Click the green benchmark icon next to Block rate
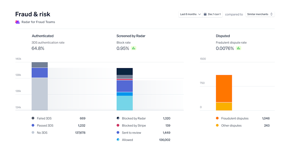 [x=134, y=48]
